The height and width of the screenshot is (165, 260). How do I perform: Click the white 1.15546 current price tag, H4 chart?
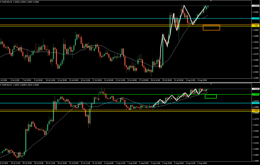255,6
